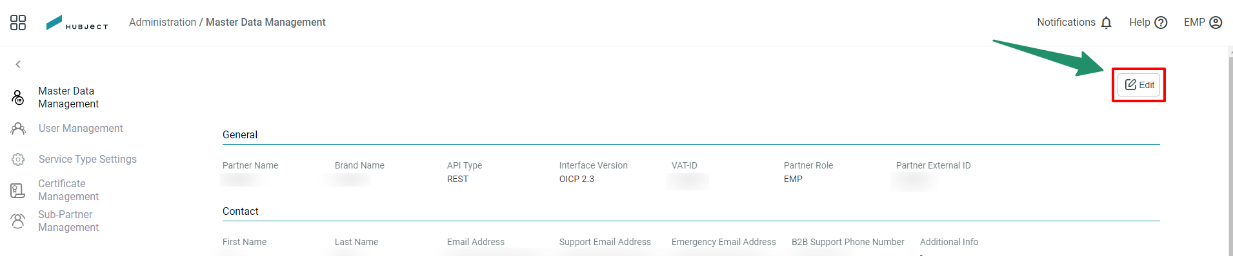Collapse the sidebar with the back chevron

coord(18,64)
